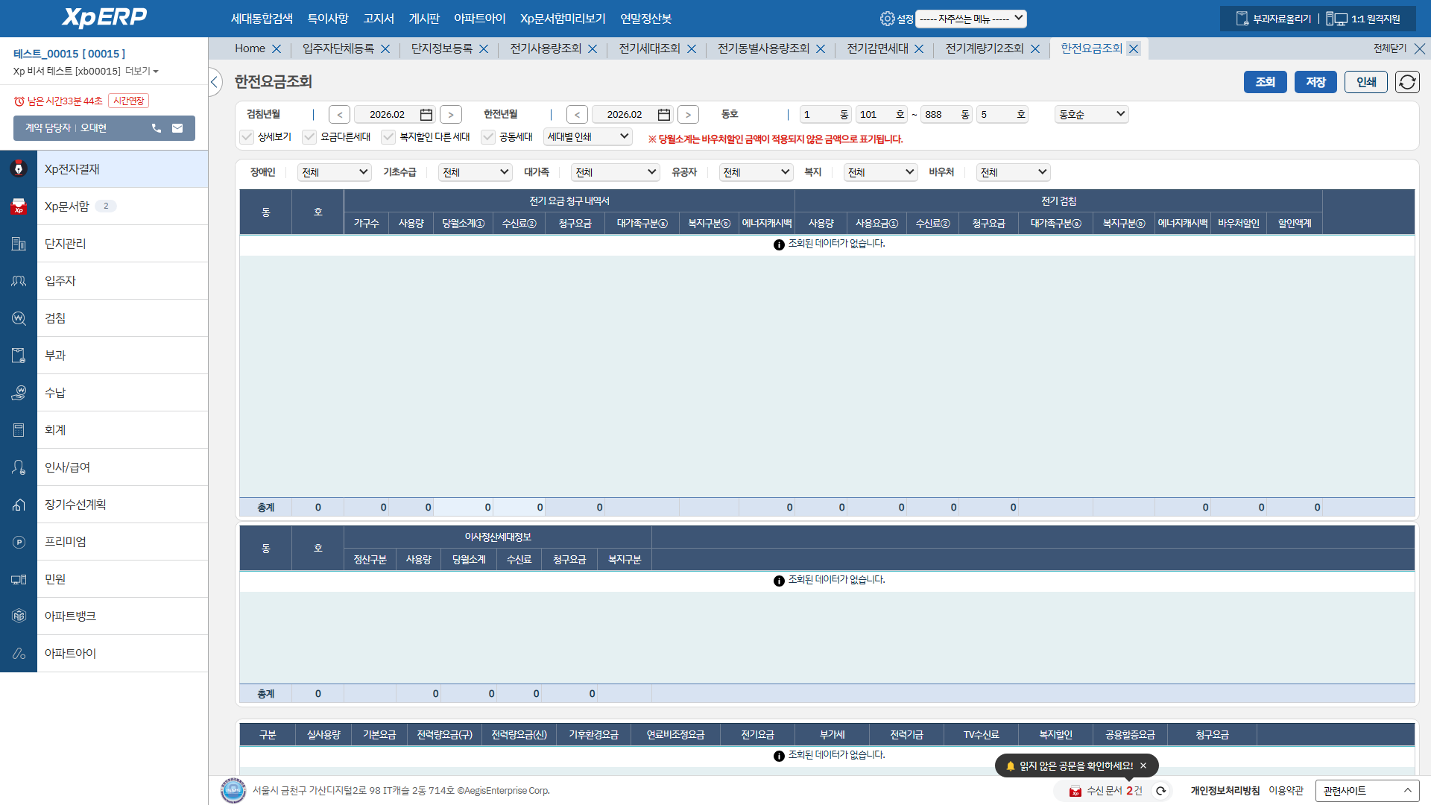Viewport: 1431px width, 805px height.
Task: Check the 공동세대 checkbox
Action: point(488,137)
